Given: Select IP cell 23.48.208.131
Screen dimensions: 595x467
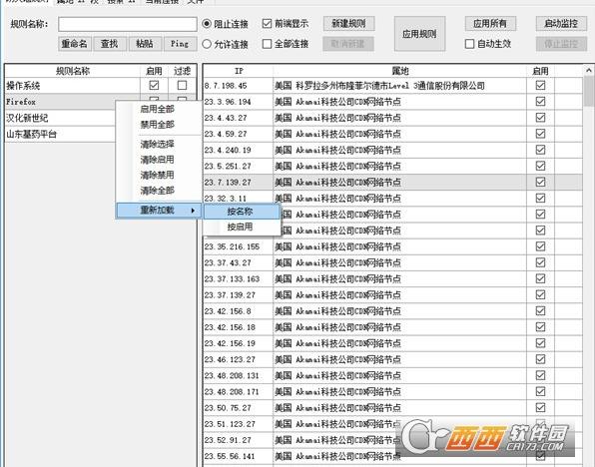Looking at the screenshot, I should pos(239,376).
